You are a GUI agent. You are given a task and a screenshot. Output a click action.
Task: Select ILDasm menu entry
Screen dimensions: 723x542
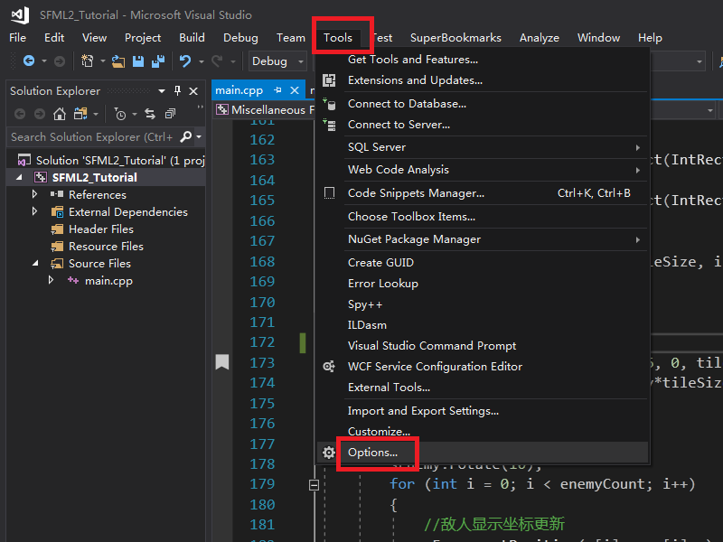pyautogui.click(x=483, y=325)
